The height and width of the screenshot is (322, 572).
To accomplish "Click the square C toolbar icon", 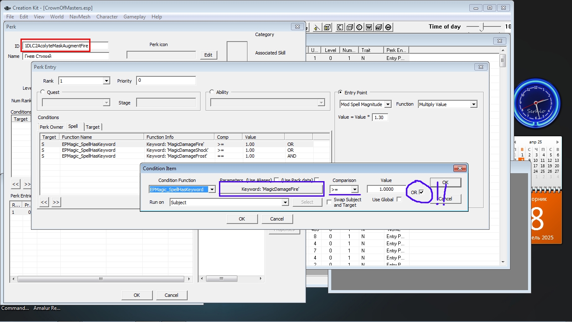I will point(340,27).
